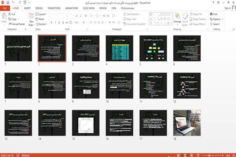Adjust the zoom slider in status bar
Viewport: 236px width, 157px height.
tap(209, 155)
